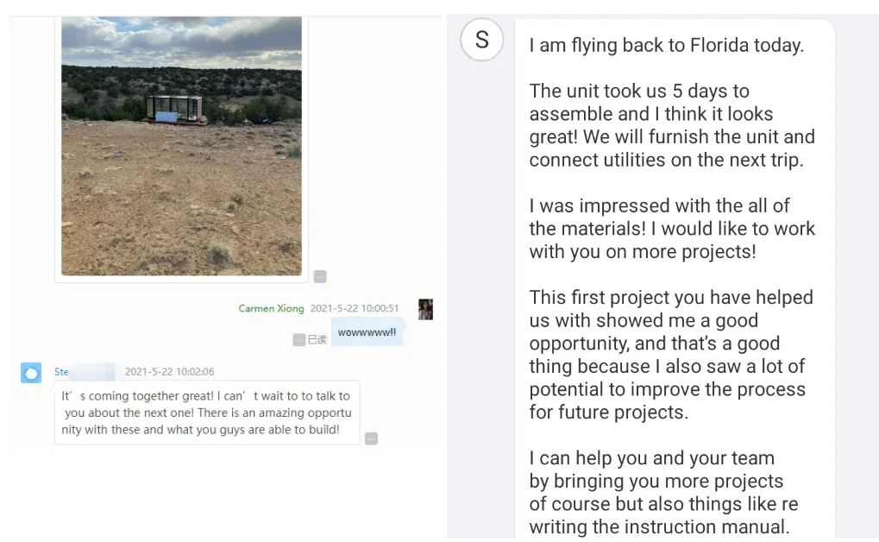The image size is (879, 542).
Task: Click the blue avatar icon beside Ste's name
Action: (31, 373)
